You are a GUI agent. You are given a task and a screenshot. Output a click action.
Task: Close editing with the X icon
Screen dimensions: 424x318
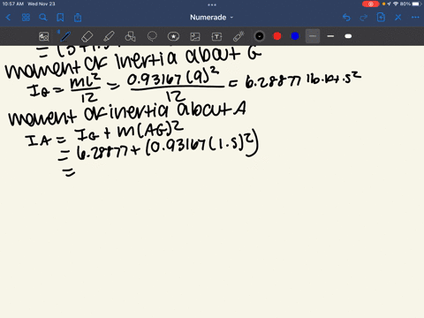click(x=398, y=18)
